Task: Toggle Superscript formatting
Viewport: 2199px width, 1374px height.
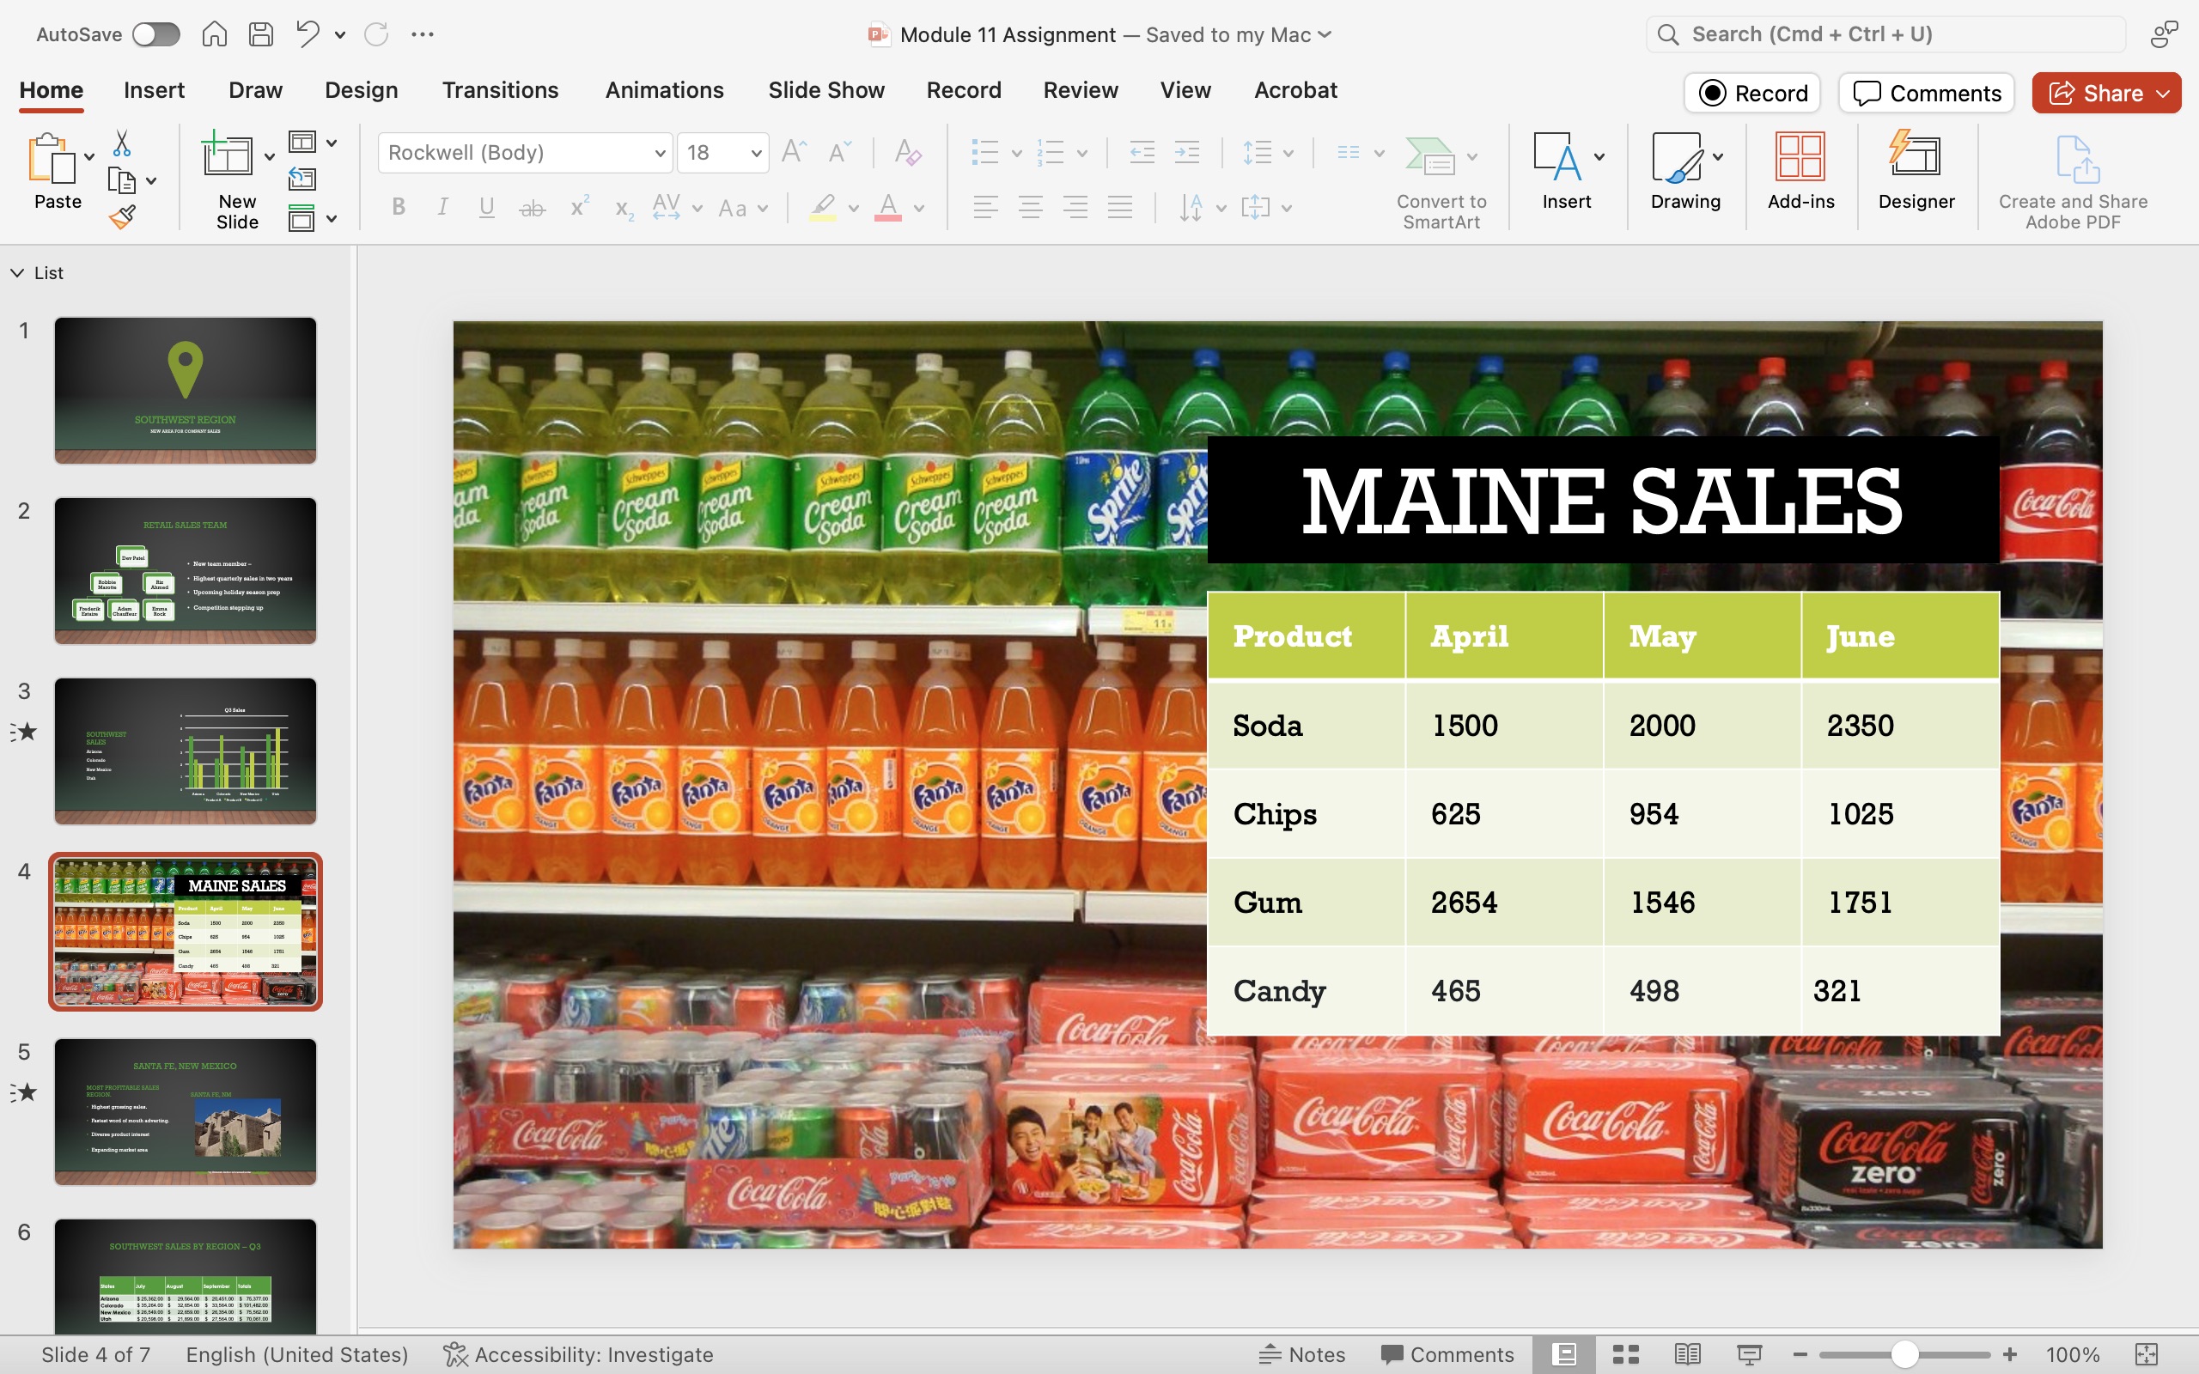Action: 579,206
